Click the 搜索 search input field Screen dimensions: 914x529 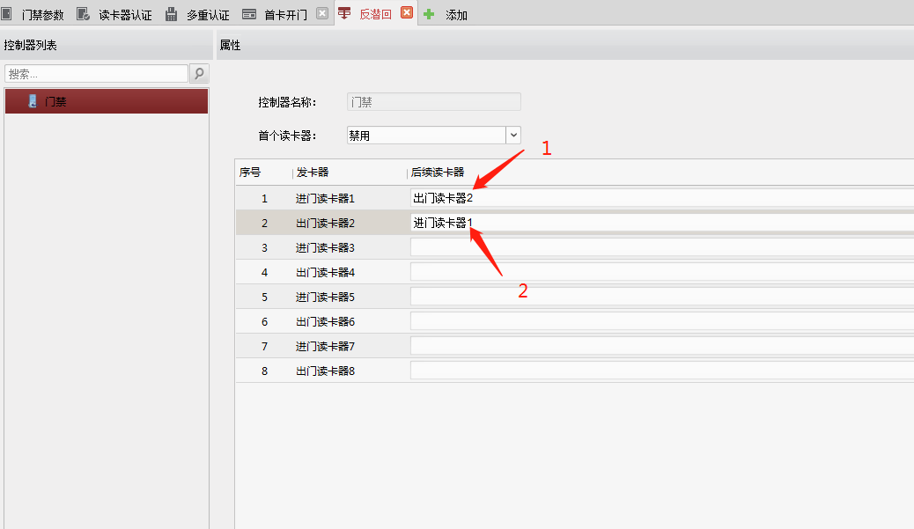97,73
